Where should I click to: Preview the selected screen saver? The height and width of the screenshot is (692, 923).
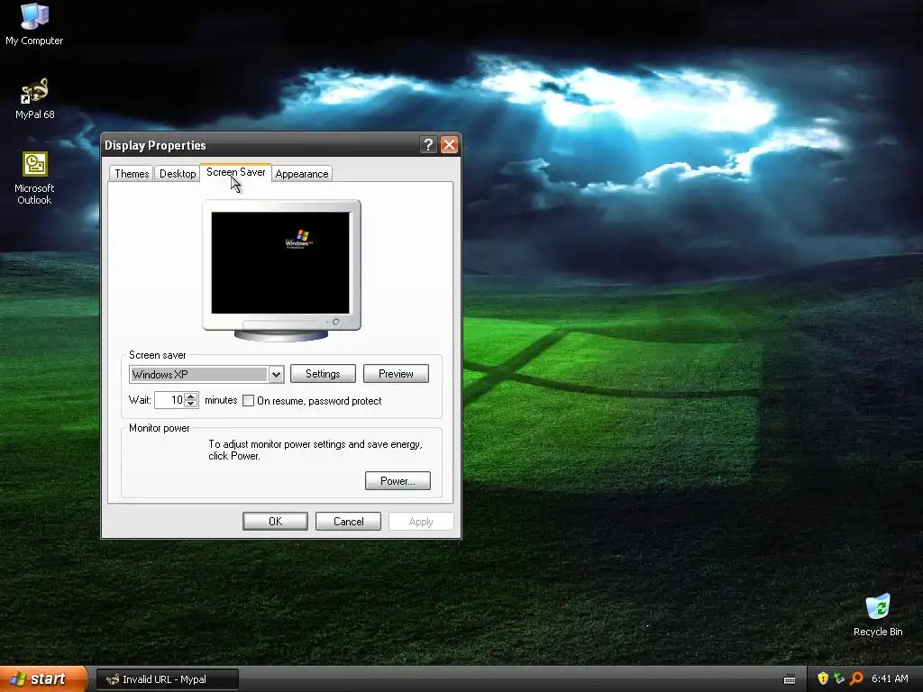[x=396, y=374]
